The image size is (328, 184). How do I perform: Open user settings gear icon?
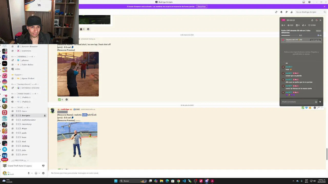point(43,173)
